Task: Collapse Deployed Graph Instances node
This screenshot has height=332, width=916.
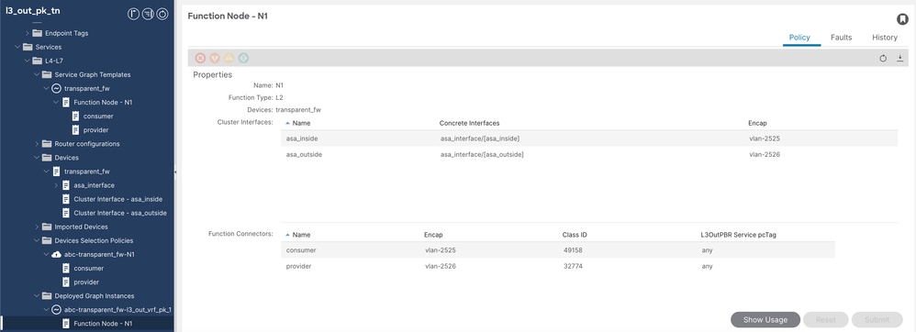Action: point(36,296)
